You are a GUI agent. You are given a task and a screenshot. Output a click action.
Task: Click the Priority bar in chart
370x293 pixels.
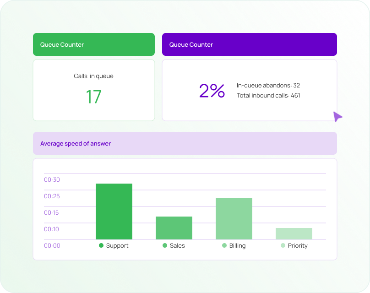click(294, 233)
